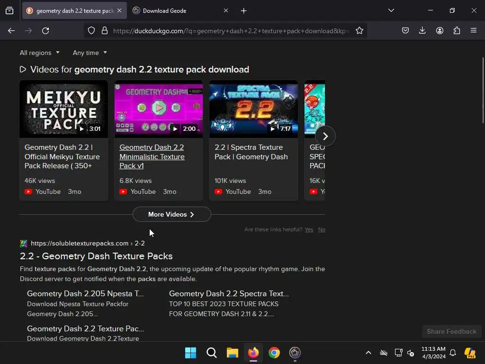Open the clock showing 11:13 AM

433,353
